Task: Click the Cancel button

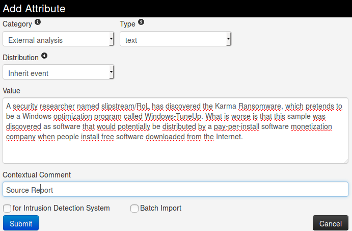Action: (x=330, y=223)
